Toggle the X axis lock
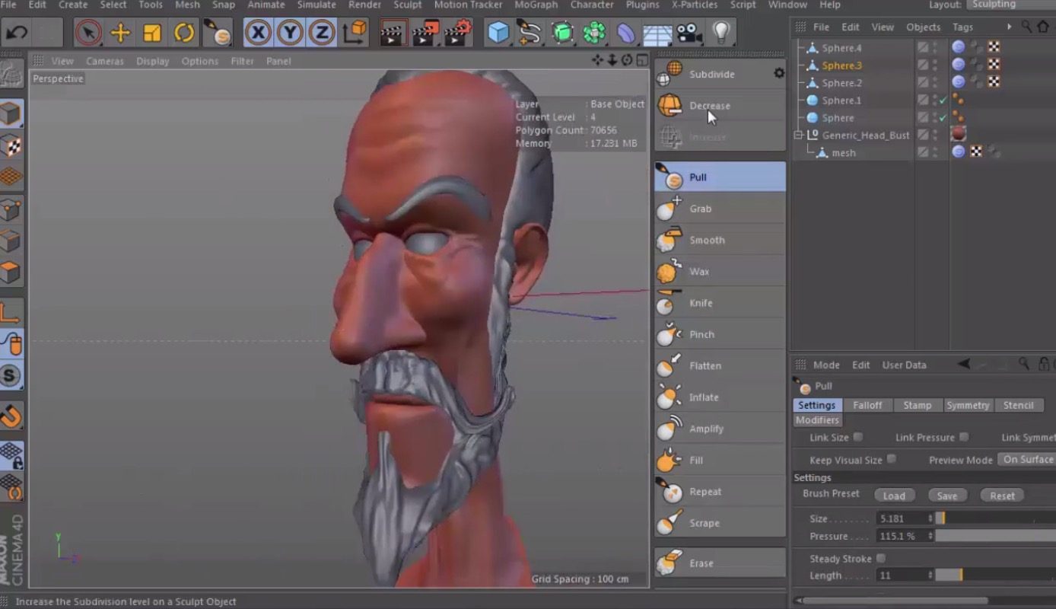 pyautogui.click(x=259, y=33)
